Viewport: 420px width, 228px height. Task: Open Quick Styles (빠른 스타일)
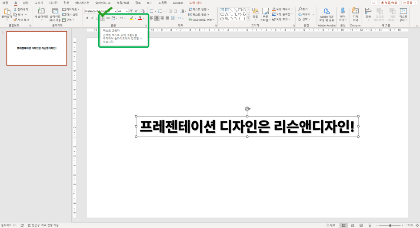tap(265, 14)
